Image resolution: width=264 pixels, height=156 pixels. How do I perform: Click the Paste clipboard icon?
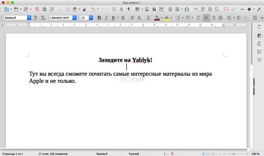(x=75, y=9)
